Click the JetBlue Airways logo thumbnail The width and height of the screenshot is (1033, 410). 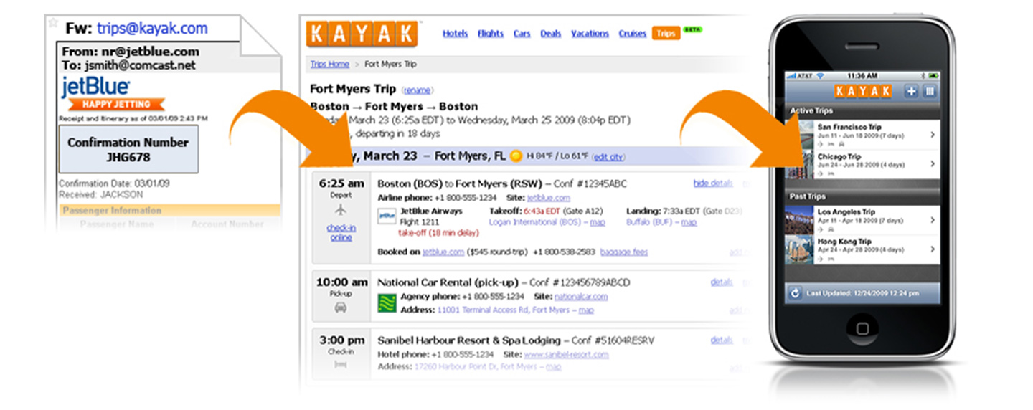(x=387, y=216)
